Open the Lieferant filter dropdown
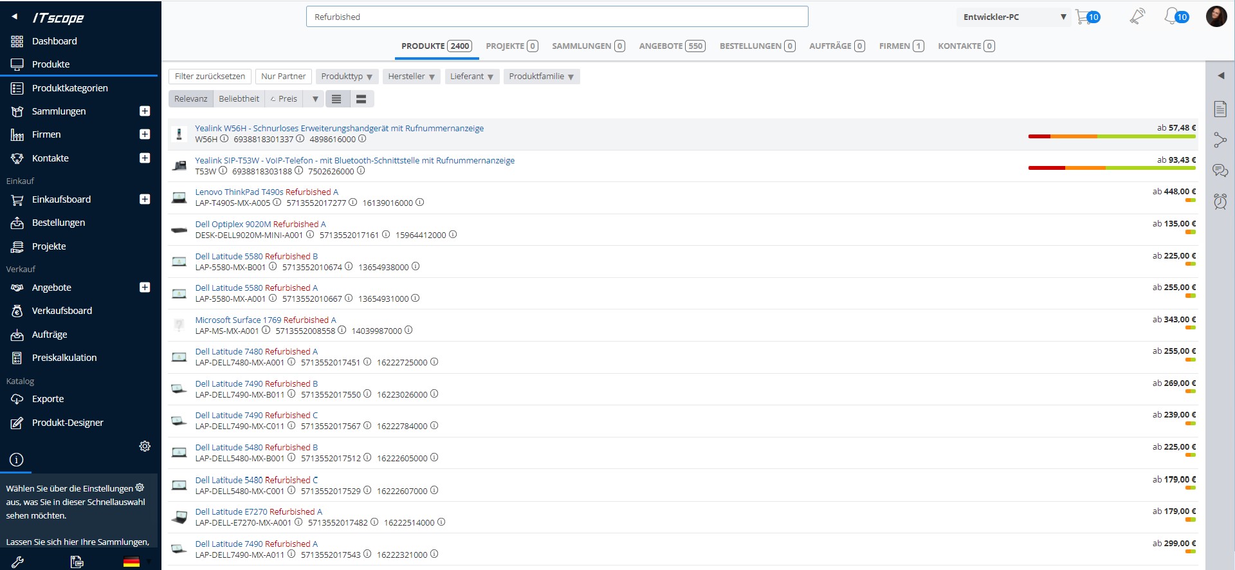Image resolution: width=1235 pixels, height=570 pixels. point(471,77)
